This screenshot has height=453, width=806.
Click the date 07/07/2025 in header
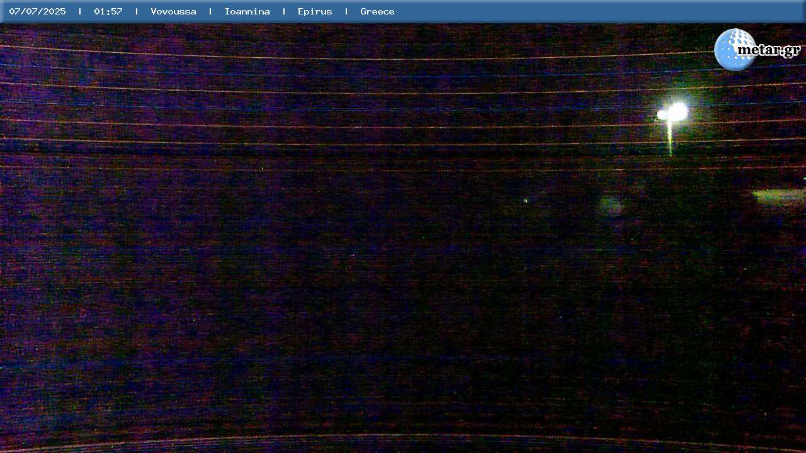click(x=37, y=11)
